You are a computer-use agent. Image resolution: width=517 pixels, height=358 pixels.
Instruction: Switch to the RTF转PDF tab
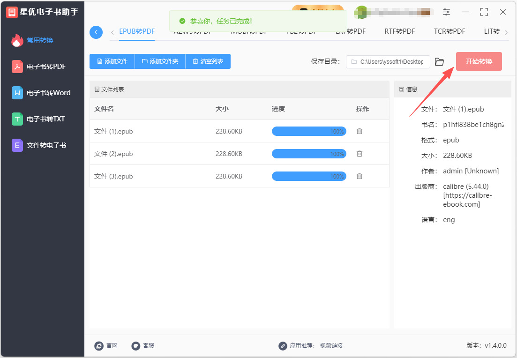400,31
